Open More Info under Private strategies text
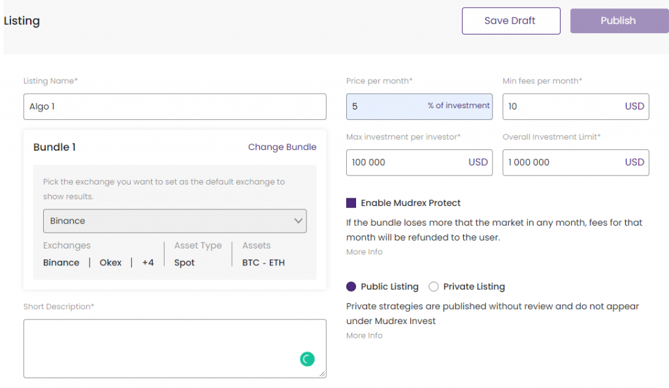This screenshot has width=669, height=388. click(365, 336)
